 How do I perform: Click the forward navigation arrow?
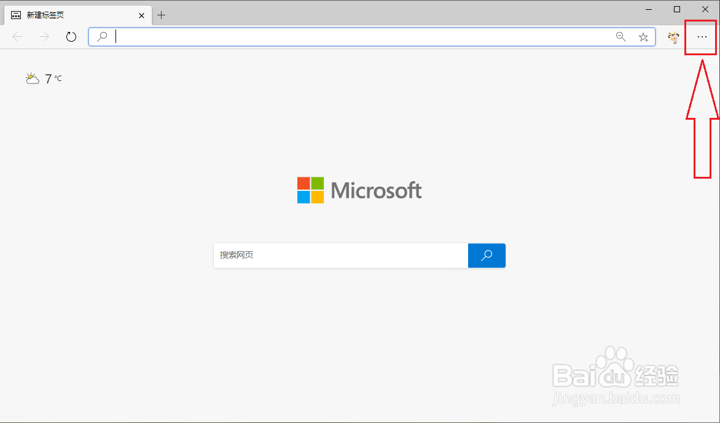(44, 37)
